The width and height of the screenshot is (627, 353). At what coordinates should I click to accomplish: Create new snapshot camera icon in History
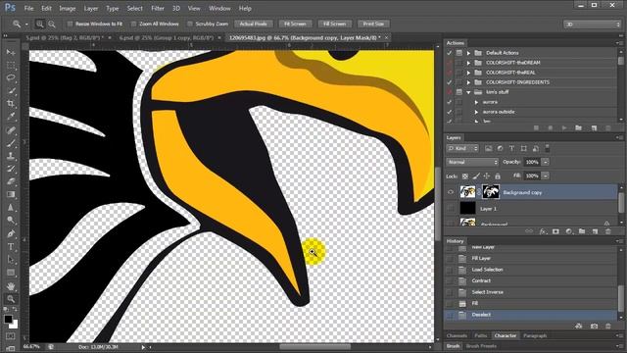click(594, 327)
